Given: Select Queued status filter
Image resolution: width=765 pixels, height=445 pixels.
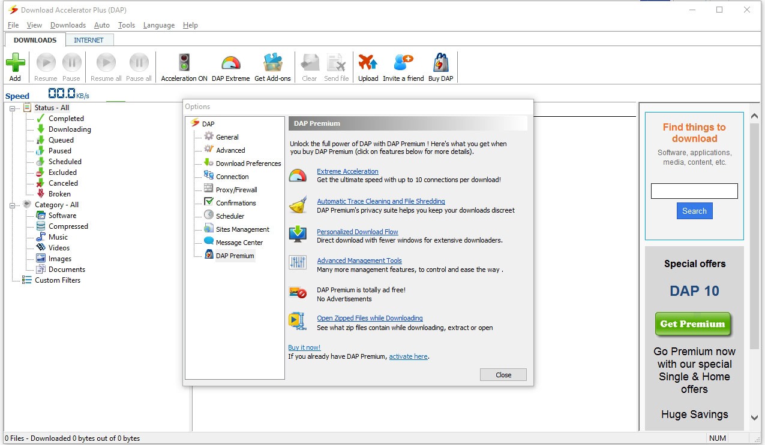Looking at the screenshot, I should pos(61,140).
